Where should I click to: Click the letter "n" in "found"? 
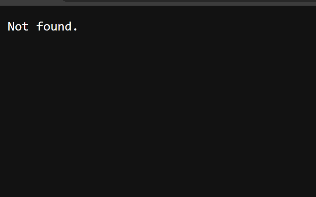tap(61, 28)
